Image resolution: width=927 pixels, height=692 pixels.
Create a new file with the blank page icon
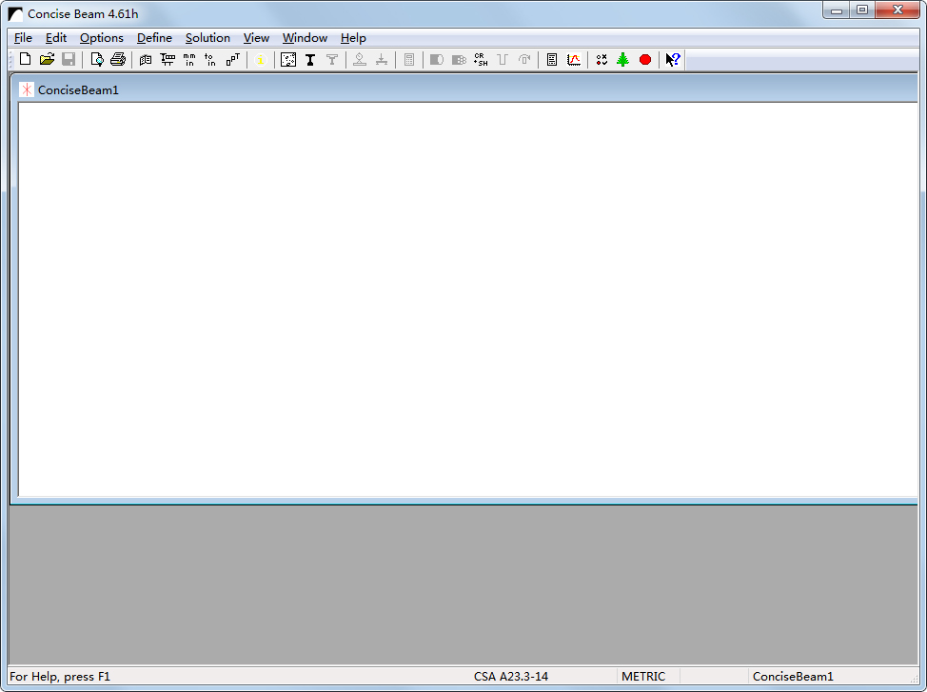(26, 59)
